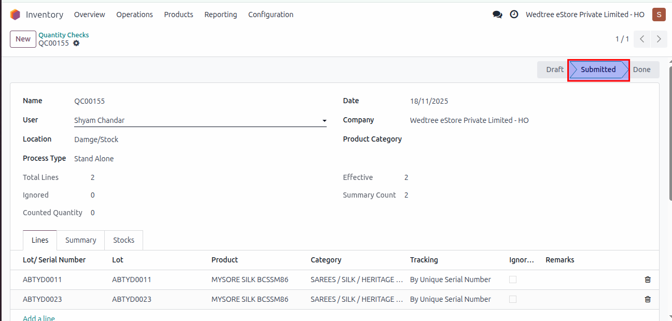
Task: Click Add a line link
Action: (39, 318)
